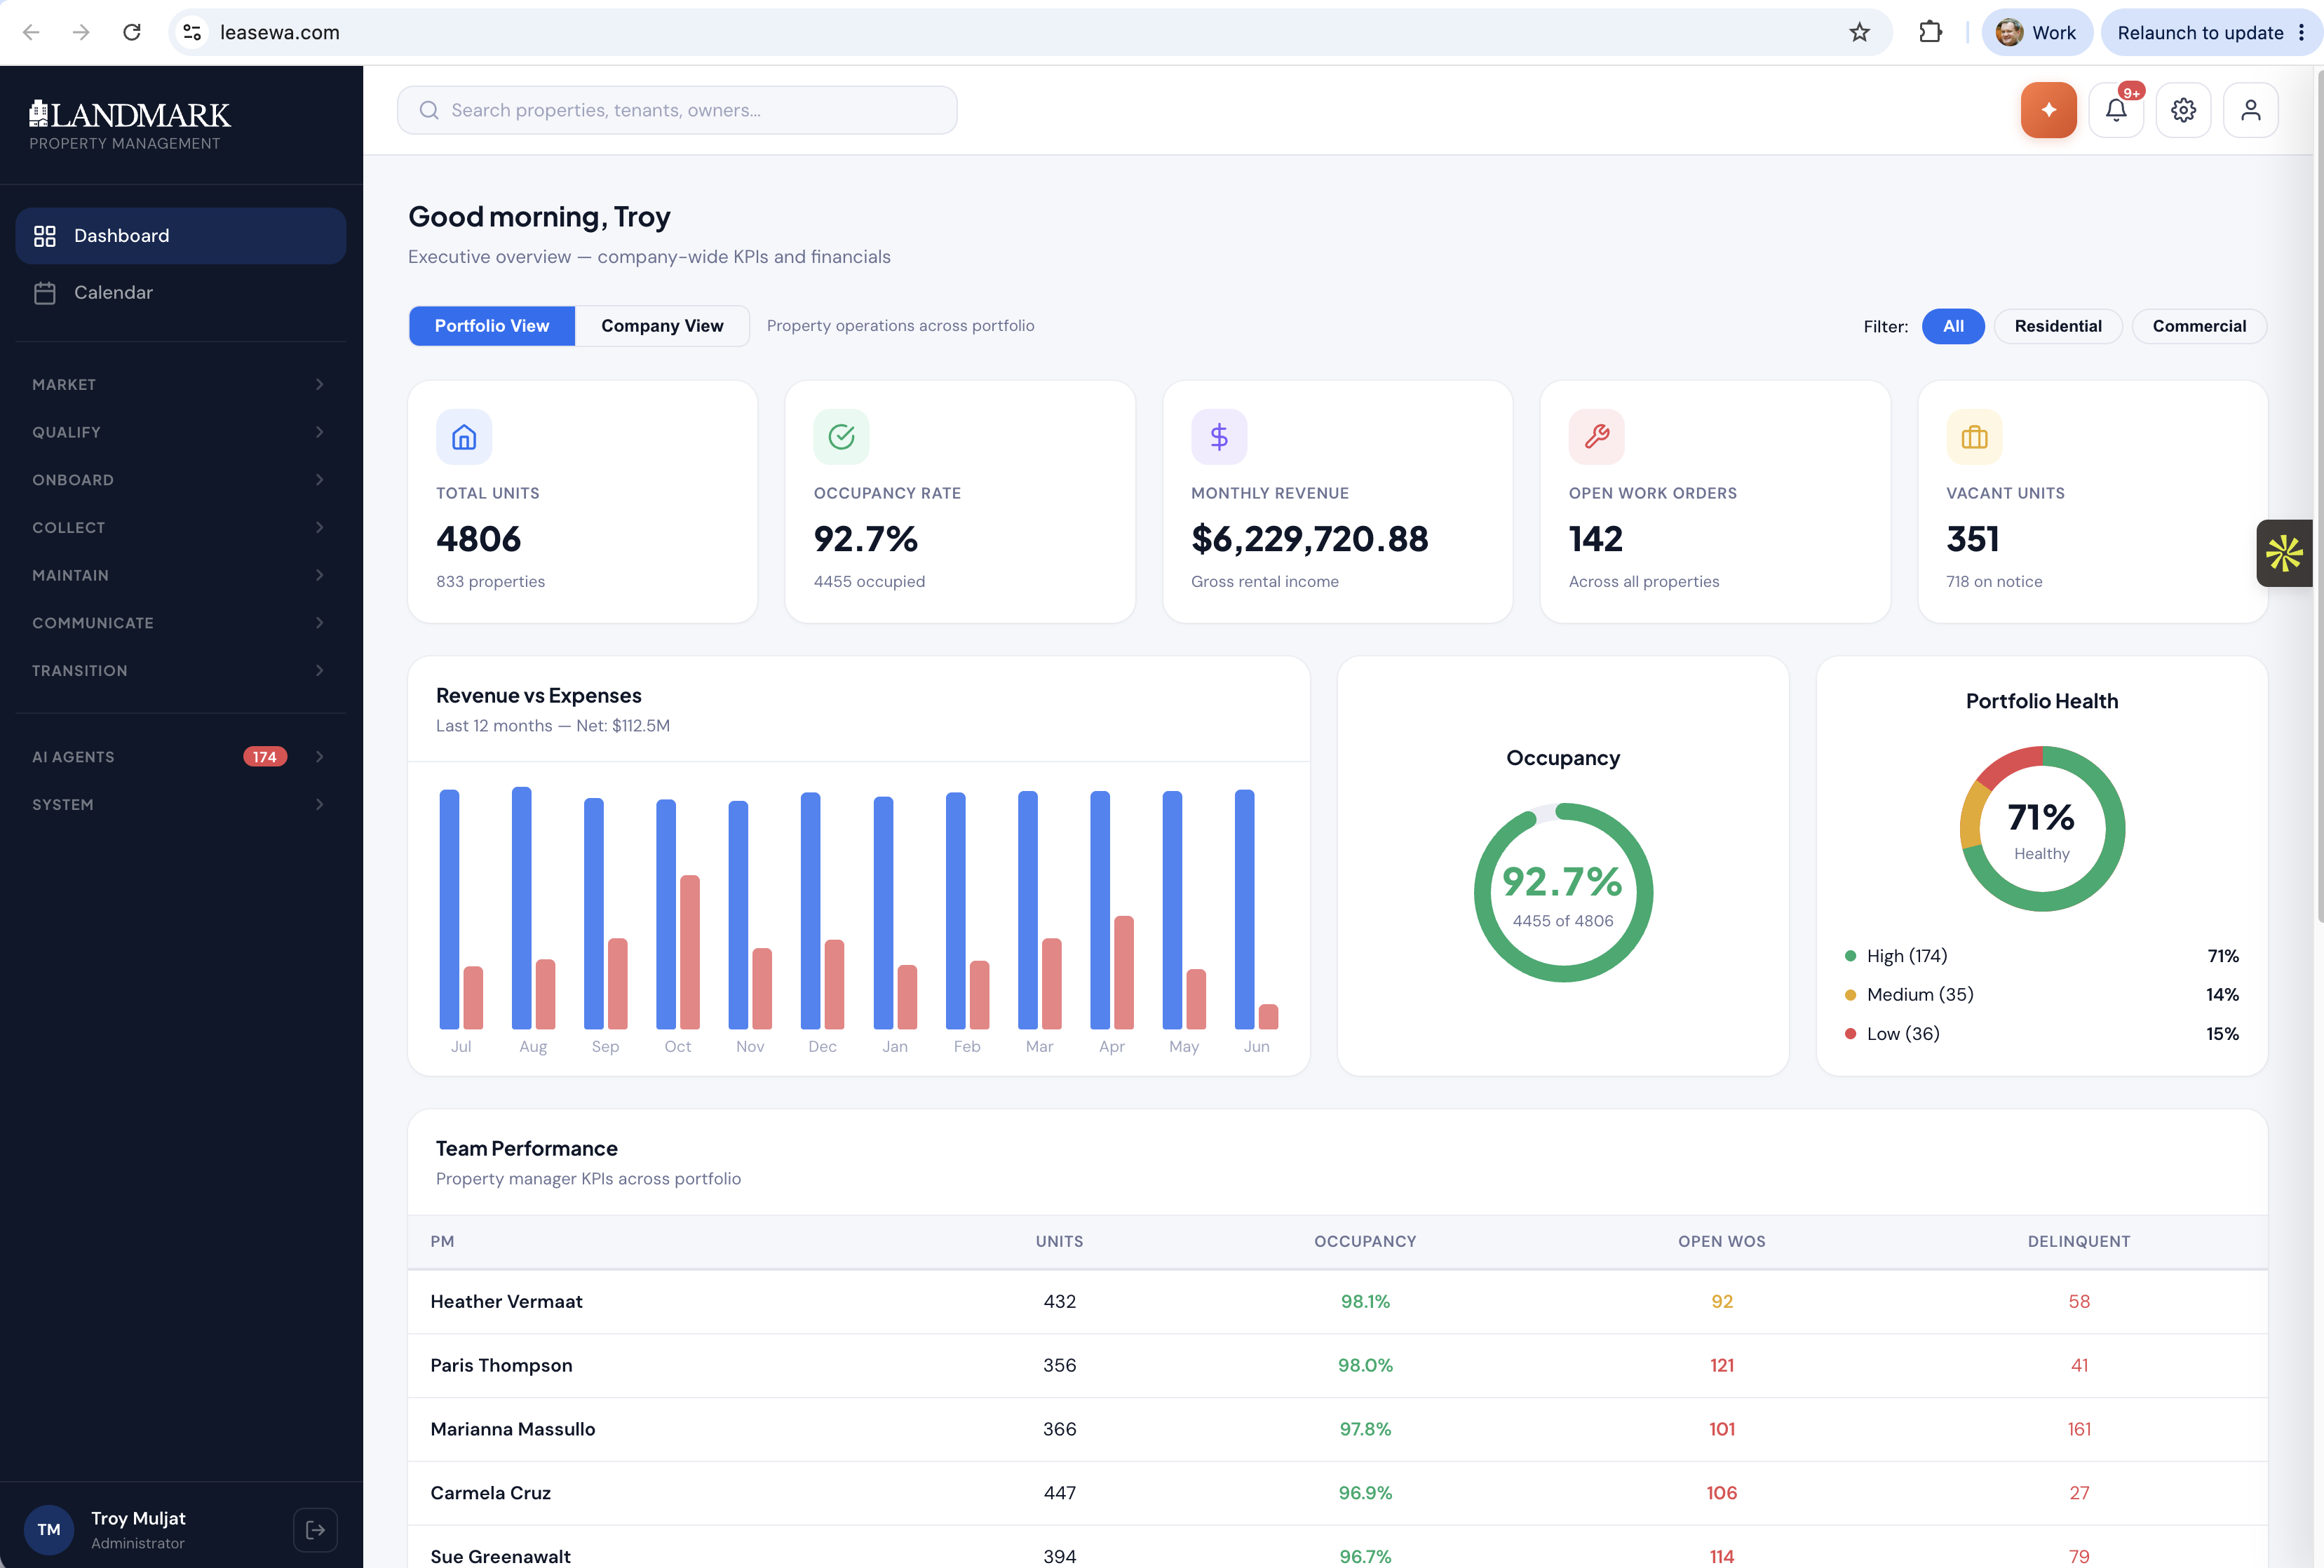Click the Landmark Property Management logo
2324x1568 pixels.
coord(130,125)
